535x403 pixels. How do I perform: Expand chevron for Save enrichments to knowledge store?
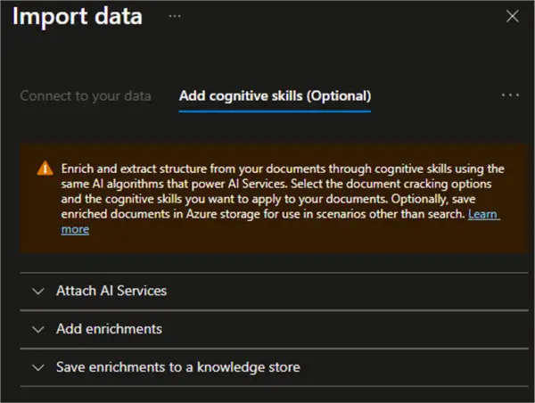click(37, 367)
